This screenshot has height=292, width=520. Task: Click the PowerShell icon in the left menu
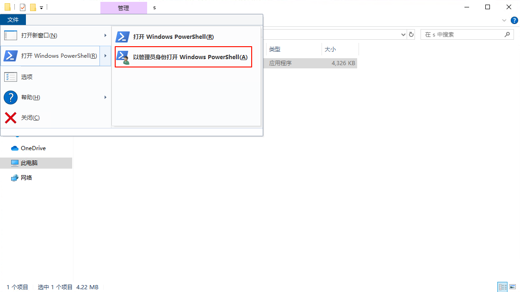10,55
